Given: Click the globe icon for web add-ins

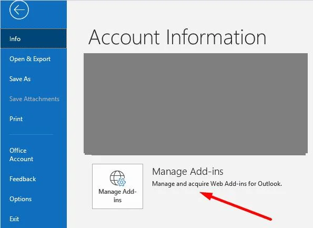Looking at the screenshot, I should point(118,178).
